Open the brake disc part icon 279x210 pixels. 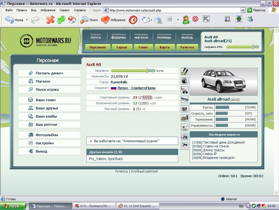[184, 109]
